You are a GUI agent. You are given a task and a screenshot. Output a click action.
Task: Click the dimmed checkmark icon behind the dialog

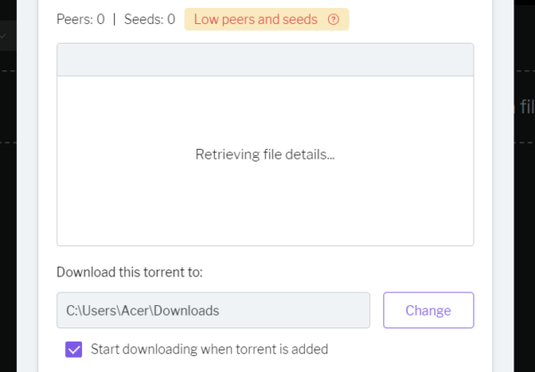pos(3,36)
